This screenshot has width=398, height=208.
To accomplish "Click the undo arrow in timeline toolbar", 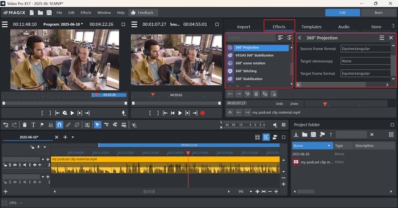I will 5,125.
